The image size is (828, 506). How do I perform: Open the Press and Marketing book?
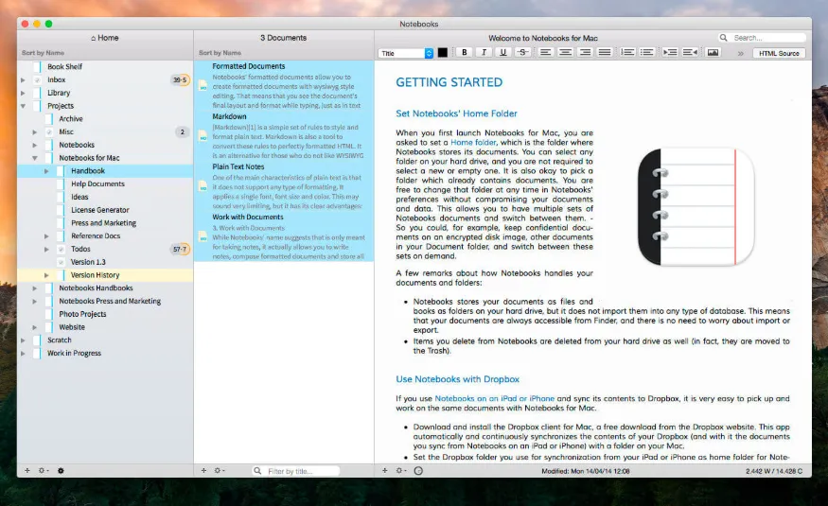point(105,222)
